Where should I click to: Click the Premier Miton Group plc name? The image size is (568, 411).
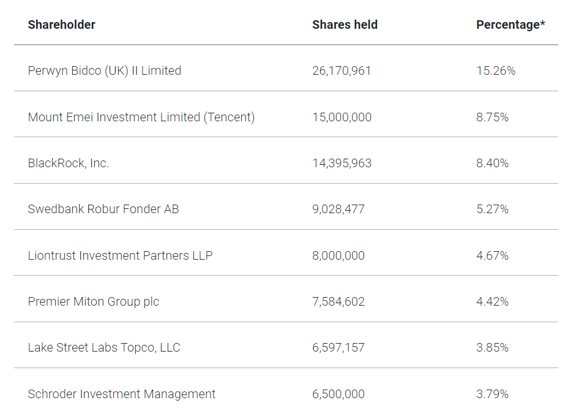point(94,302)
